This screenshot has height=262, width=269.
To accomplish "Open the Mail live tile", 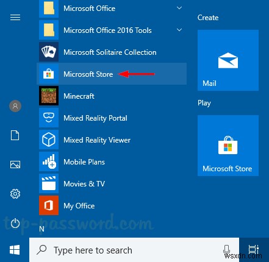I will (x=228, y=60).
